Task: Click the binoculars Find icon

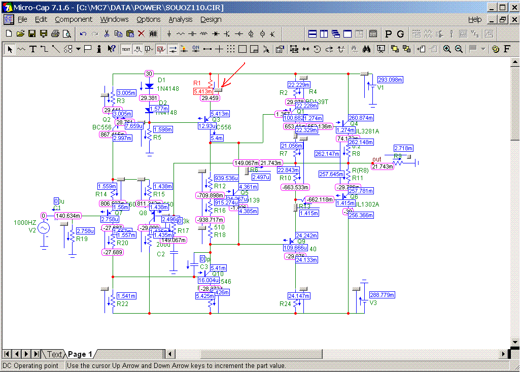Action: (x=367, y=49)
